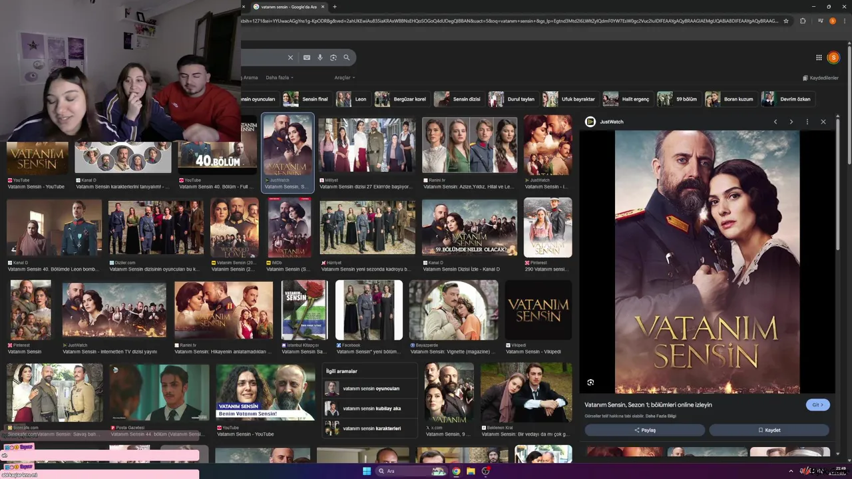Open Kaydedilenler saved items
This screenshot has width=852, height=479.
(821, 78)
